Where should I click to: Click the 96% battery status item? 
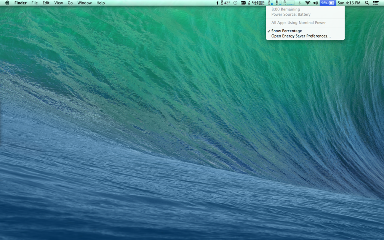click(x=328, y=3)
